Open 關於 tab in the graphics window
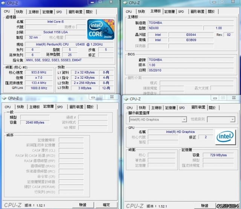This screenshot has height=209, width=241. 212,108
